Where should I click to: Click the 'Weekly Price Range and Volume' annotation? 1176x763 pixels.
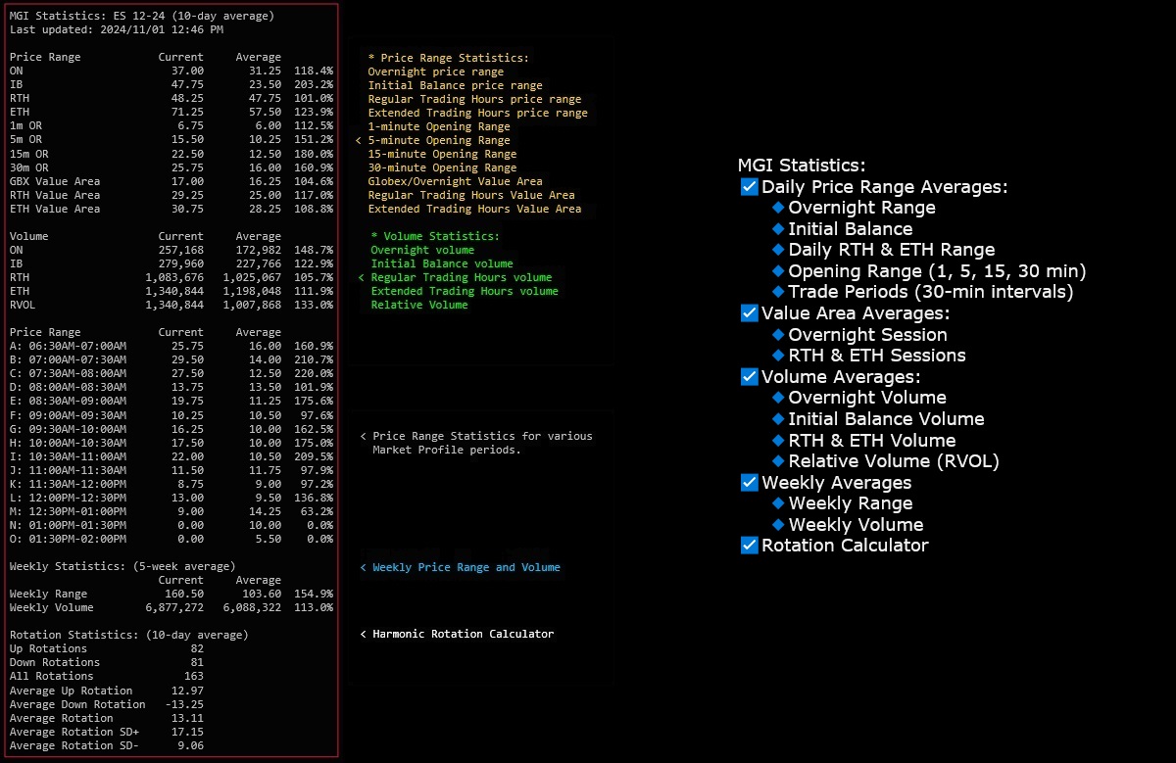click(x=466, y=567)
